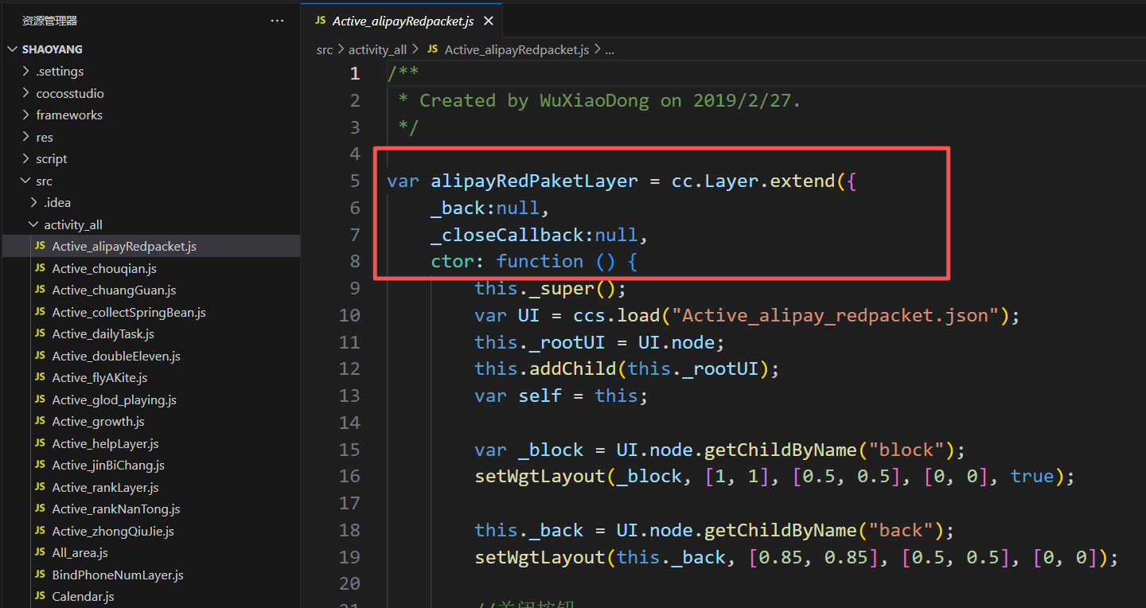Viewport: 1146px width, 608px height.
Task: Click JS icon in the editor tab
Action: [x=320, y=21]
